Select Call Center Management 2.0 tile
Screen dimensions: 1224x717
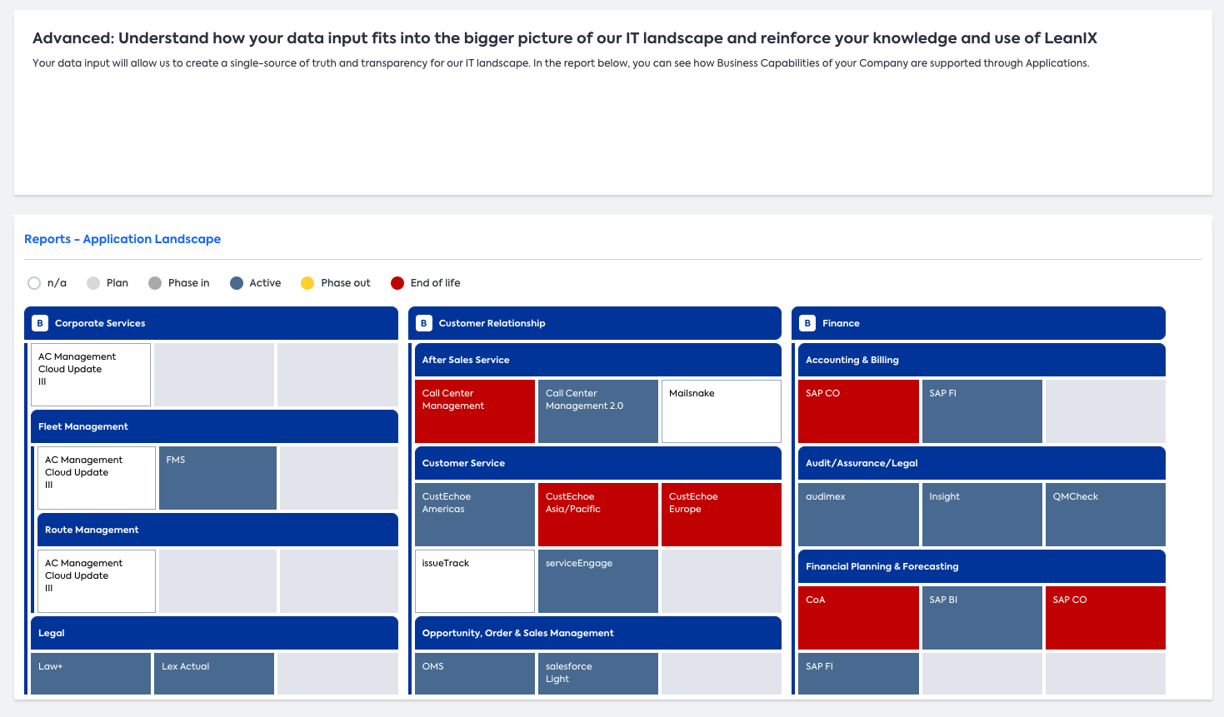tap(598, 411)
